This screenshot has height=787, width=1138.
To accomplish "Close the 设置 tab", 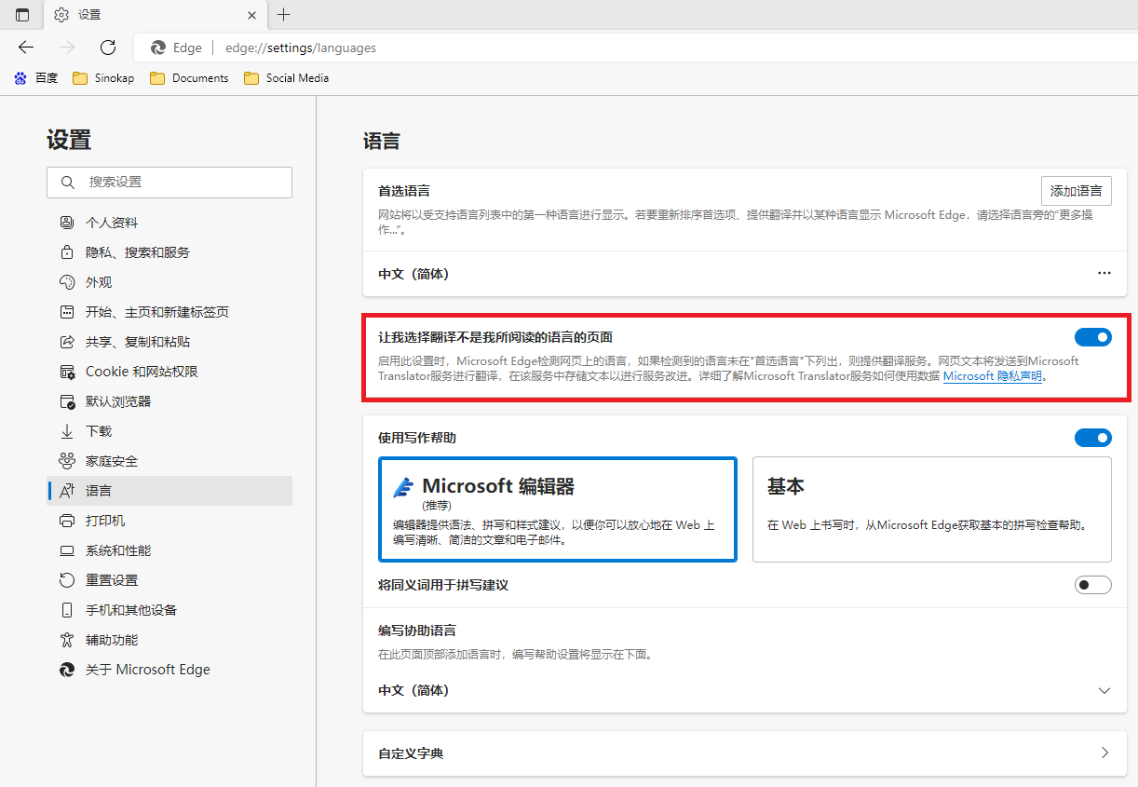I will [251, 15].
